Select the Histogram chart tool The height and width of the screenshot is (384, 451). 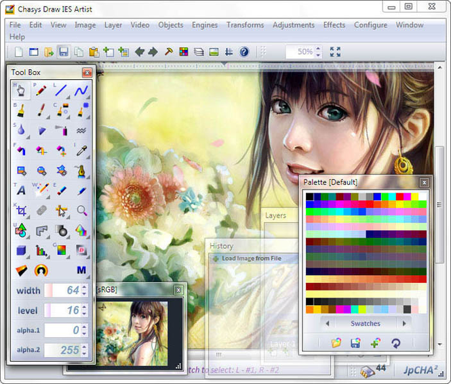[x=41, y=251]
